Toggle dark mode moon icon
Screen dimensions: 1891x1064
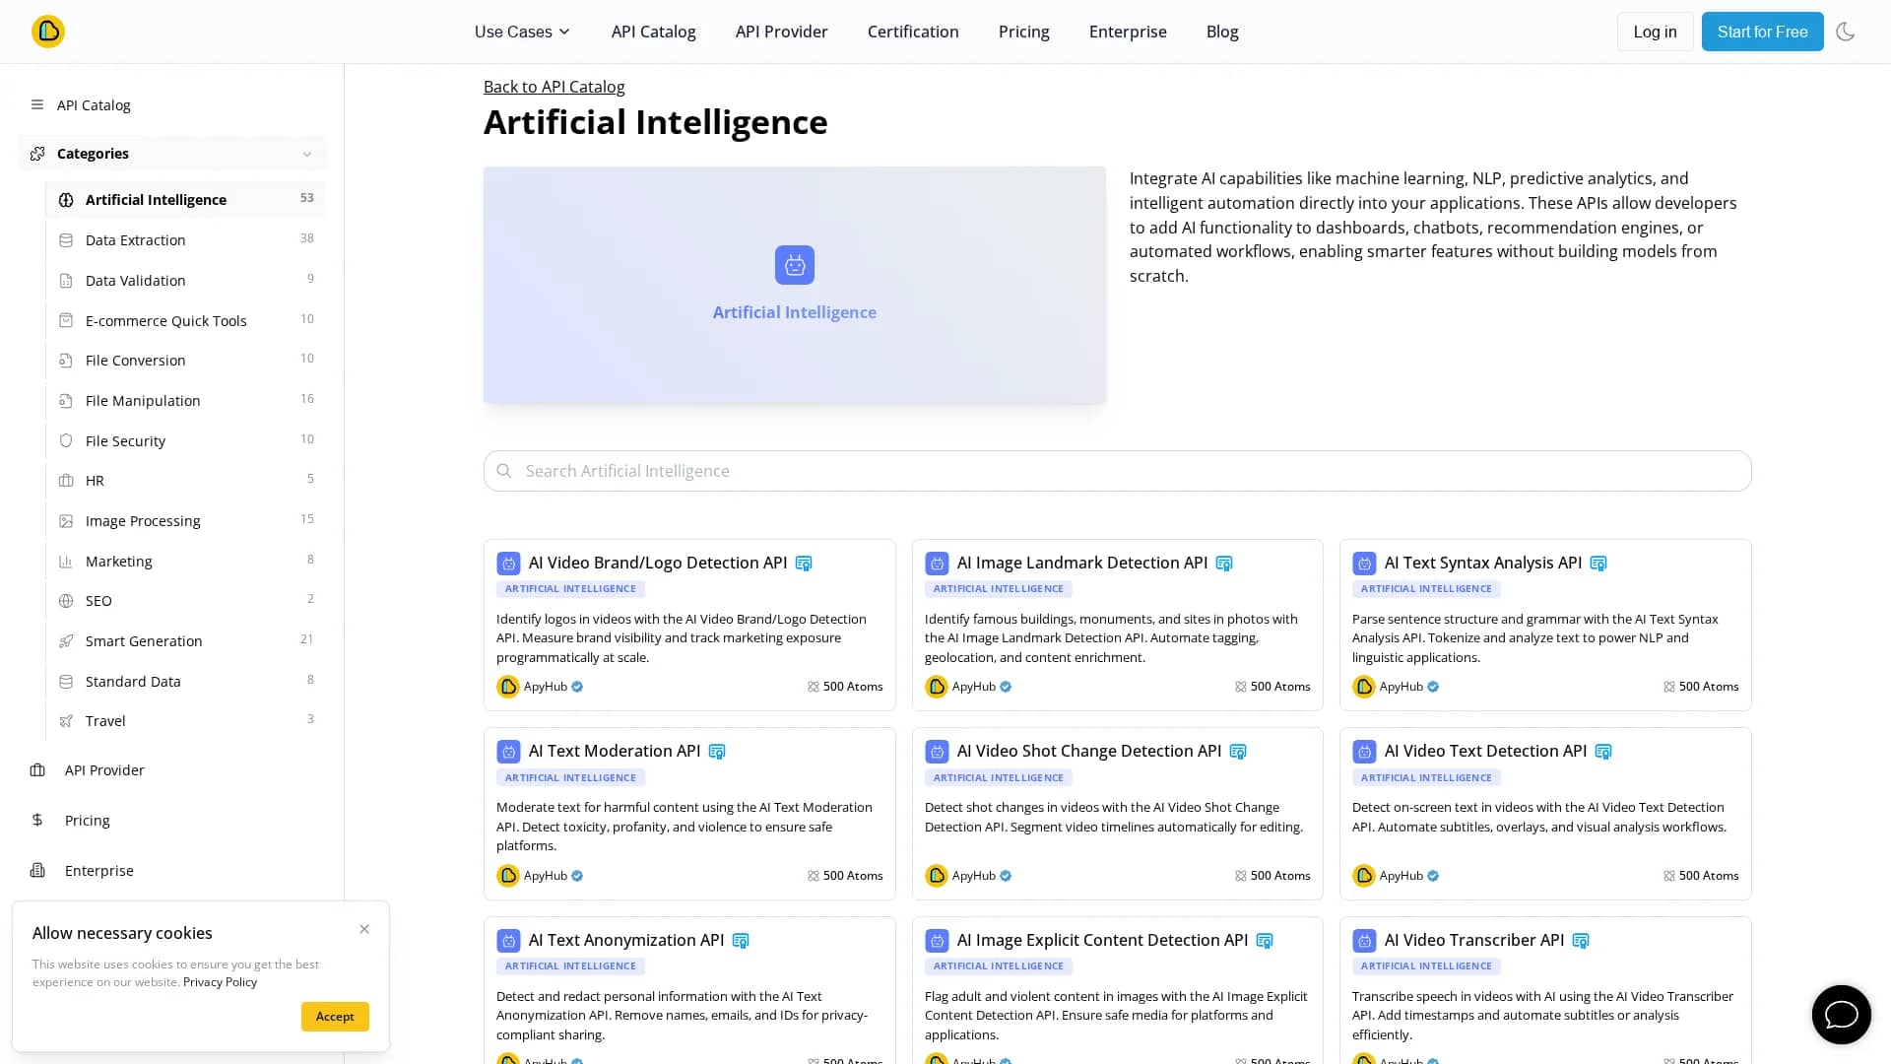pos(1845,32)
